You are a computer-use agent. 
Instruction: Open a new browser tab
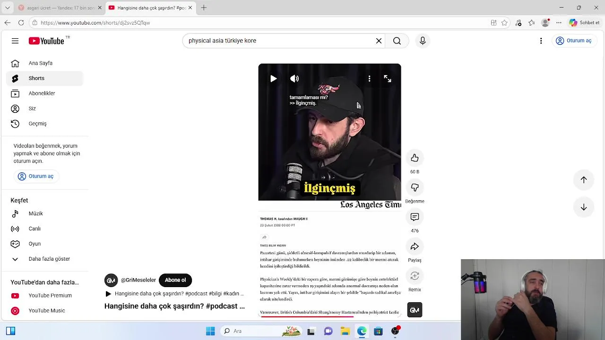pyautogui.click(x=204, y=8)
